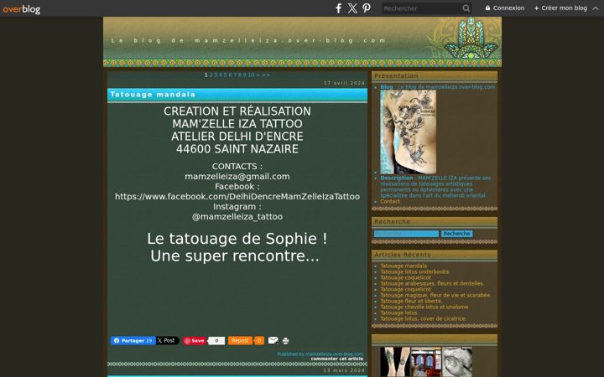
Task: Open recent article Tatouage mandala
Action: pos(404,266)
